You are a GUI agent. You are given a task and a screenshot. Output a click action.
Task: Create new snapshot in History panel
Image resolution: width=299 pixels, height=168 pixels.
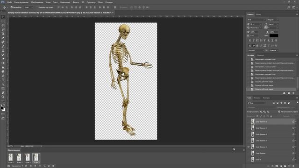(289, 93)
